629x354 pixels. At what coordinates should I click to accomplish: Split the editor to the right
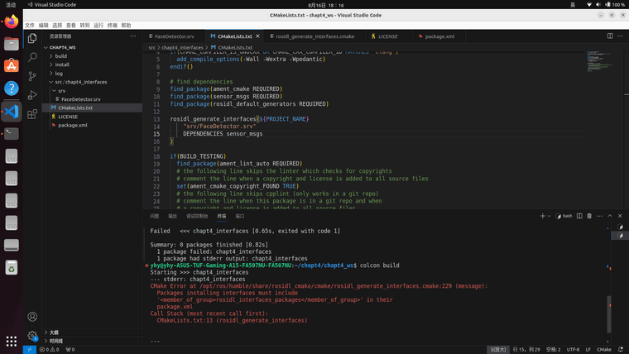click(x=610, y=36)
